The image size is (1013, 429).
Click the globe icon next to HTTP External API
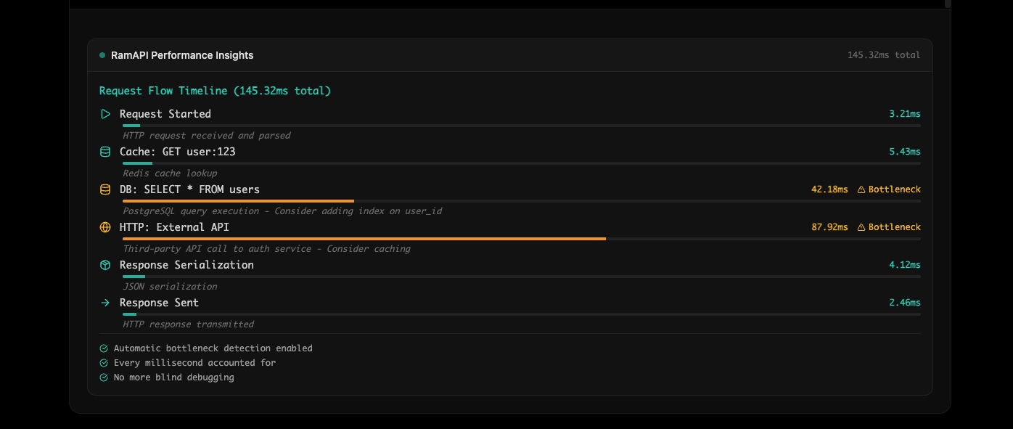coord(105,227)
